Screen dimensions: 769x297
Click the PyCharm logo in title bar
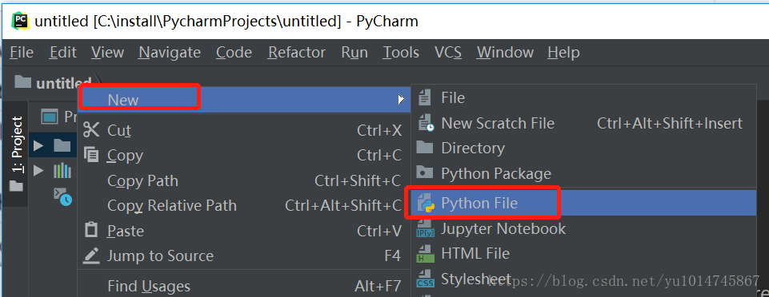21,22
